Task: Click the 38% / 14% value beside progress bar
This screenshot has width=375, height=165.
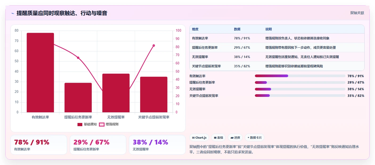Action: pyautogui.click(x=356, y=89)
